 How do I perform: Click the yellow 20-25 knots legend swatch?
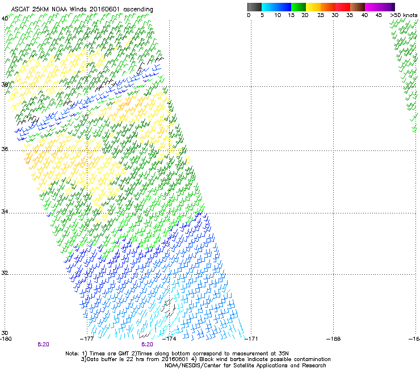click(x=313, y=7)
